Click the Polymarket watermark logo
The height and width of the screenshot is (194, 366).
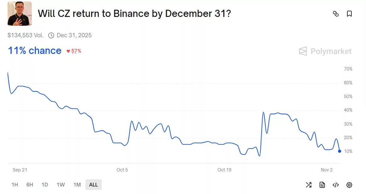pyautogui.click(x=325, y=51)
